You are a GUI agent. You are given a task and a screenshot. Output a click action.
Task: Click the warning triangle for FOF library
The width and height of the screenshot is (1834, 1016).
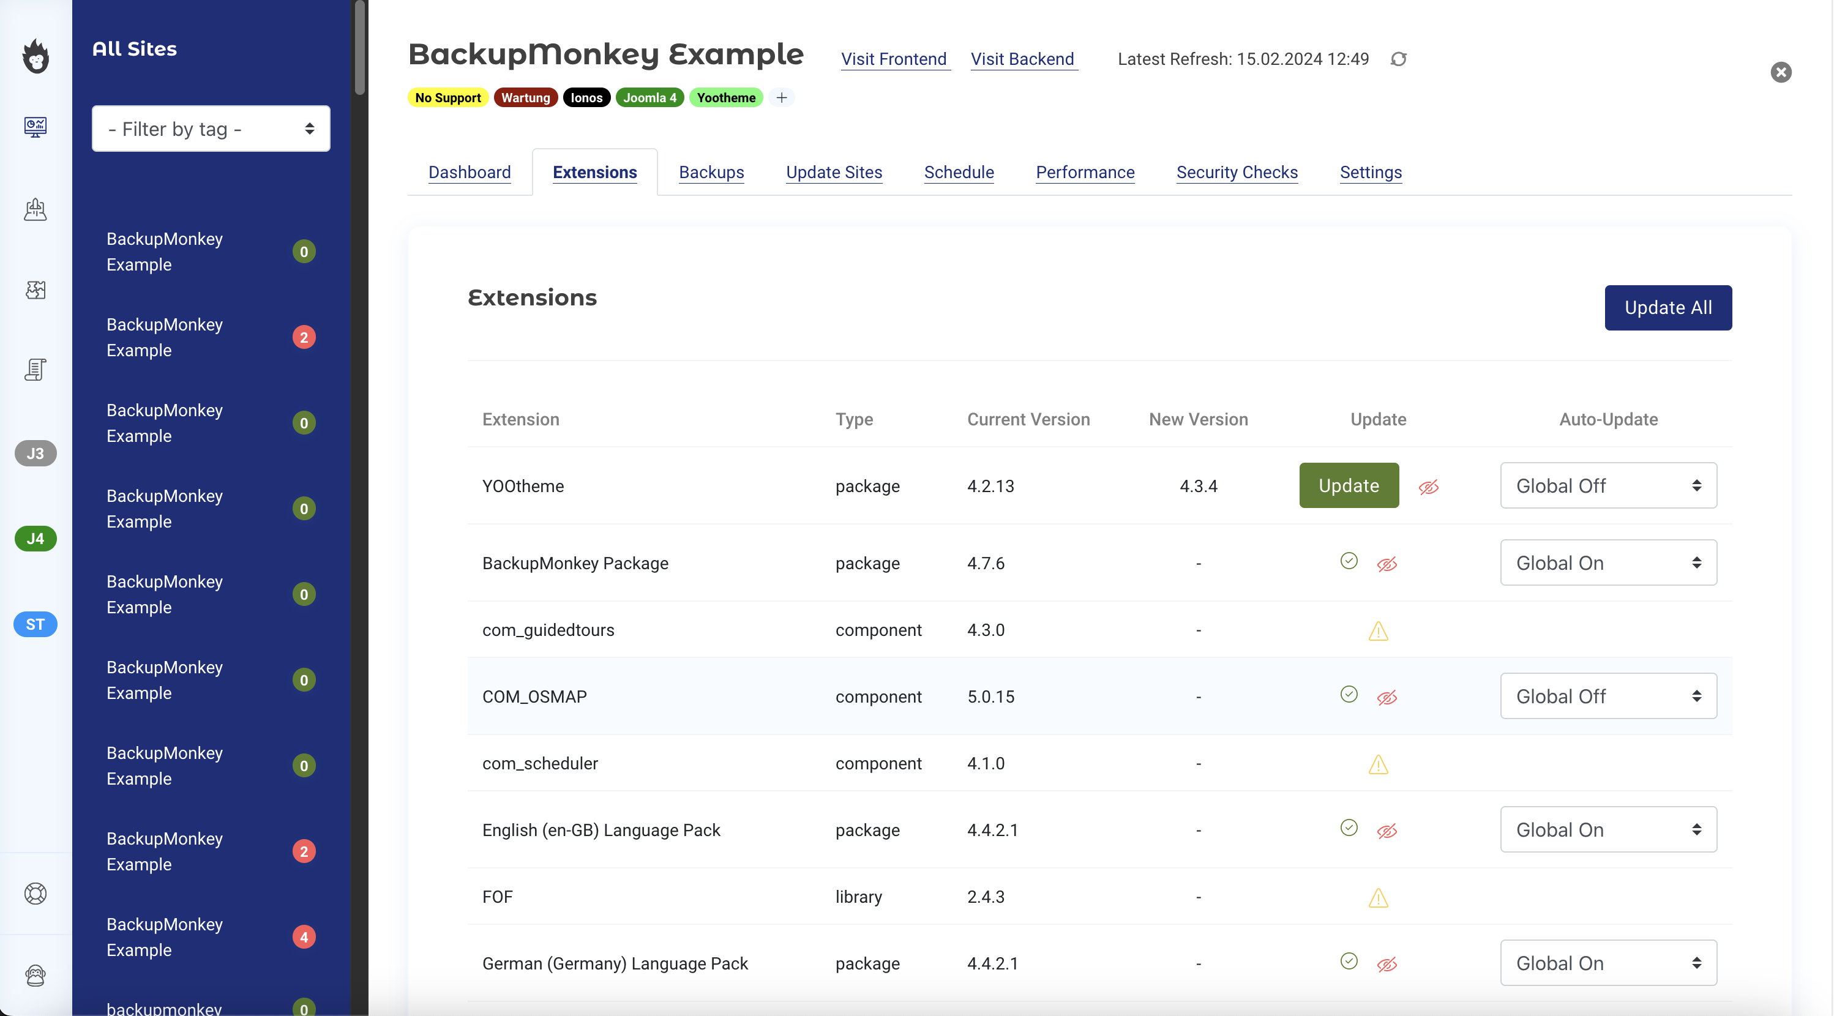pos(1379,897)
